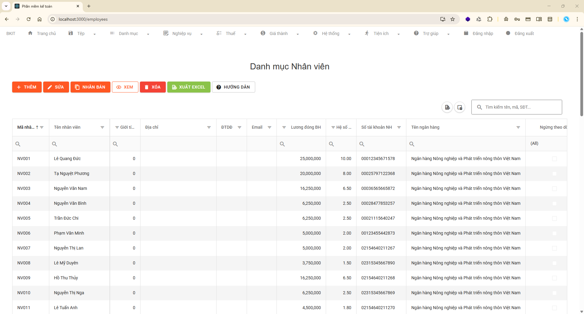Toggle Ngừng theo dõi checkbox for NV009

click(554, 278)
